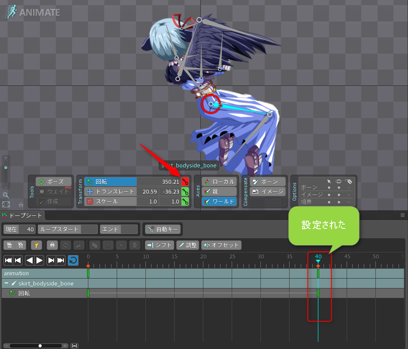The image size is (408, 349).
Task: Toggle the dopesheet filter funnel
Action: click(36, 245)
